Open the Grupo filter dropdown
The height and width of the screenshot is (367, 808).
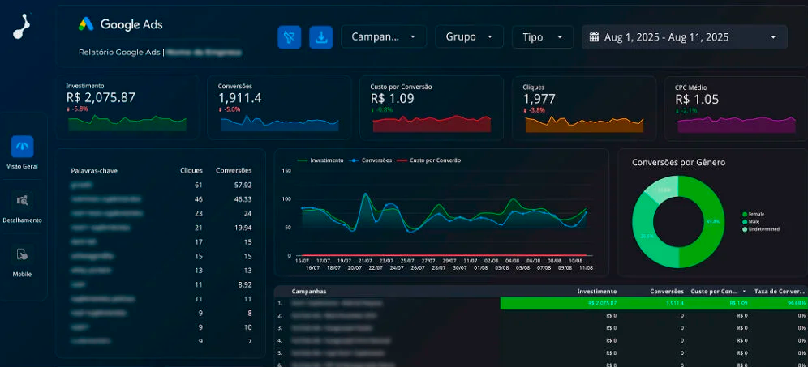469,37
